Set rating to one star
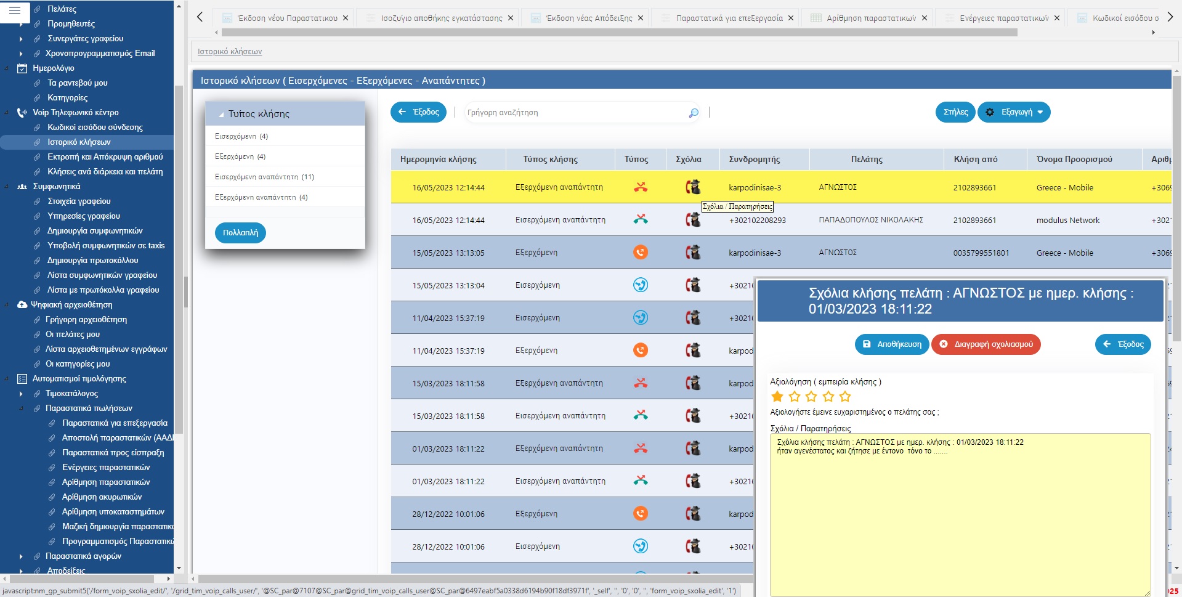Screen dimensions: 1182x597 click(x=777, y=396)
